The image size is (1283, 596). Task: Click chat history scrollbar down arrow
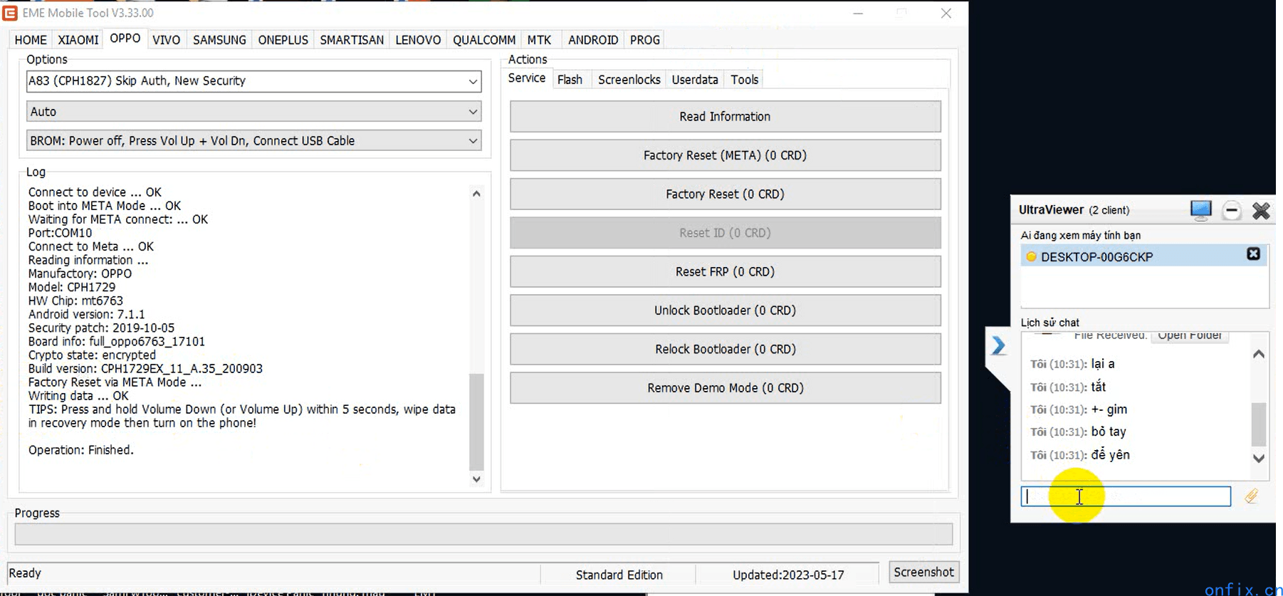click(1258, 459)
